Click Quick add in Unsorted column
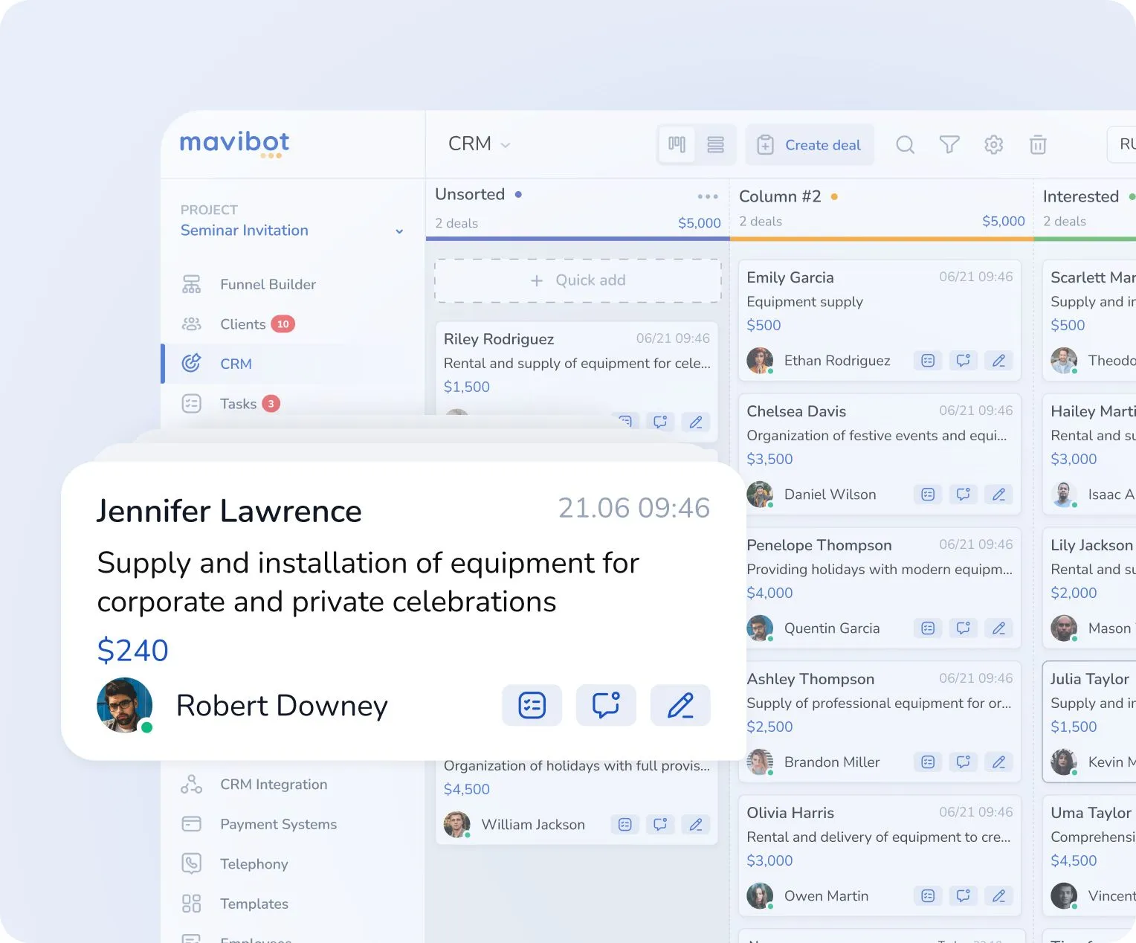Image resolution: width=1136 pixels, height=943 pixels. pyautogui.click(x=578, y=280)
